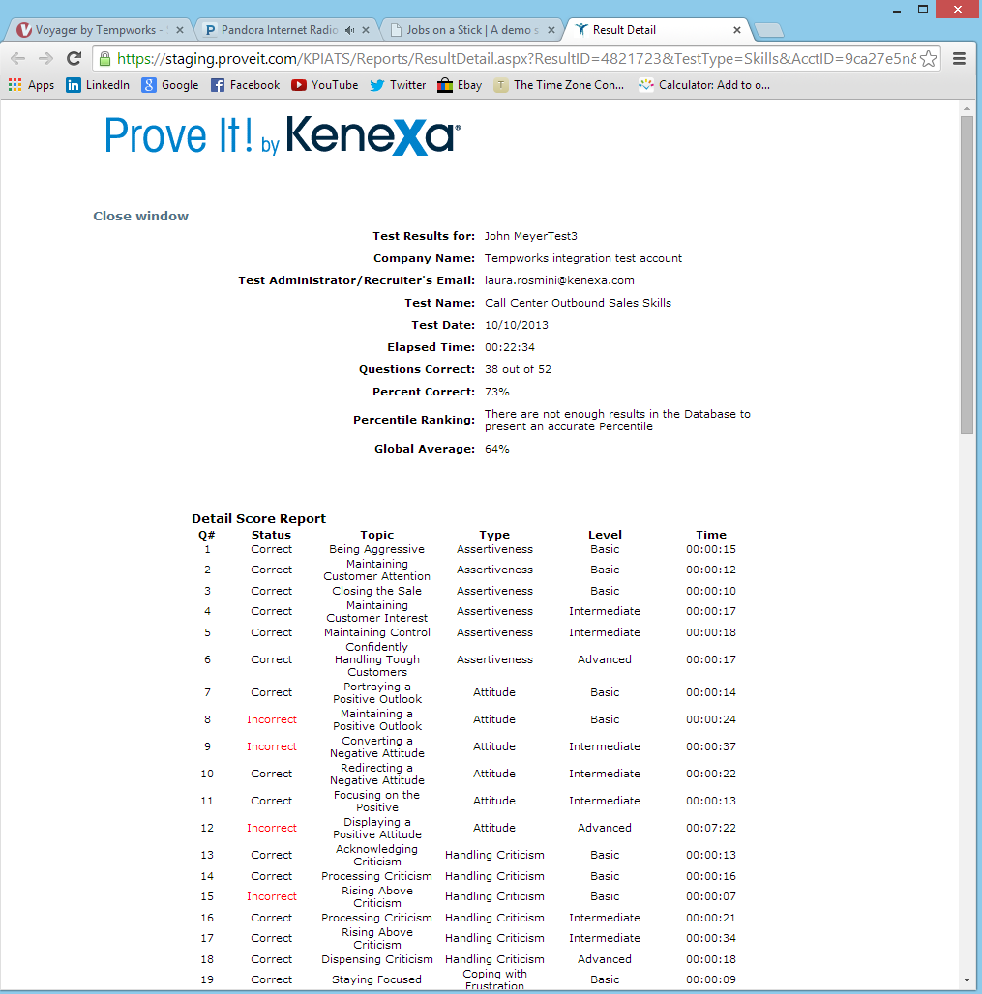Click the Level column header

click(605, 535)
